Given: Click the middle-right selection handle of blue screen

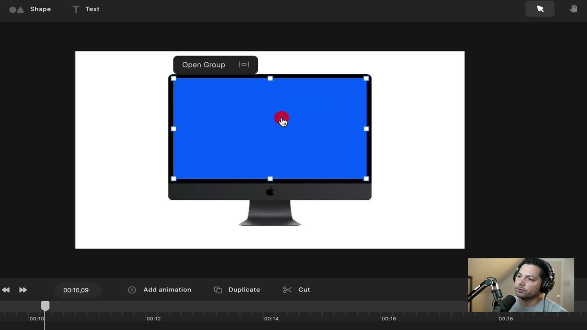Looking at the screenshot, I should (366, 129).
